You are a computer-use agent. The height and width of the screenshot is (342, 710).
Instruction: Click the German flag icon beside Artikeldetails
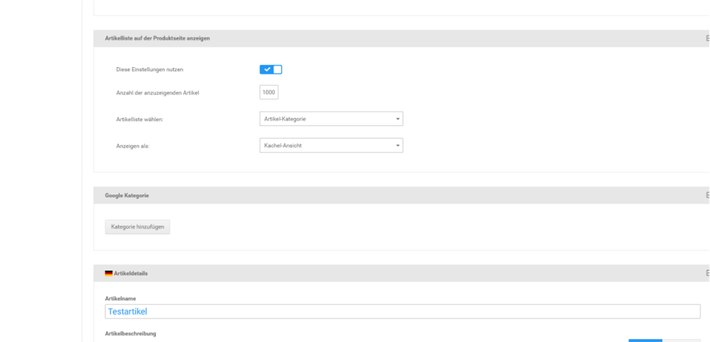coord(109,273)
